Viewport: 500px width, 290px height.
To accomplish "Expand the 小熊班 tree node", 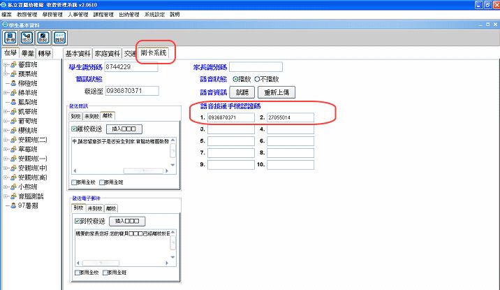I will pos(6,187).
